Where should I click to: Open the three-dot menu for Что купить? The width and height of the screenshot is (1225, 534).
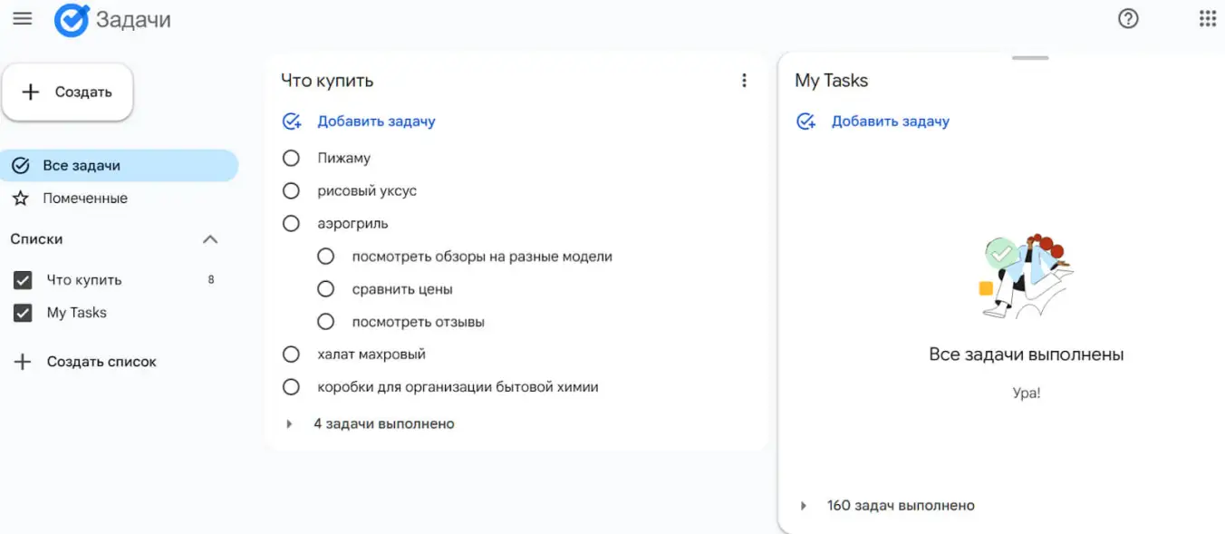(744, 81)
